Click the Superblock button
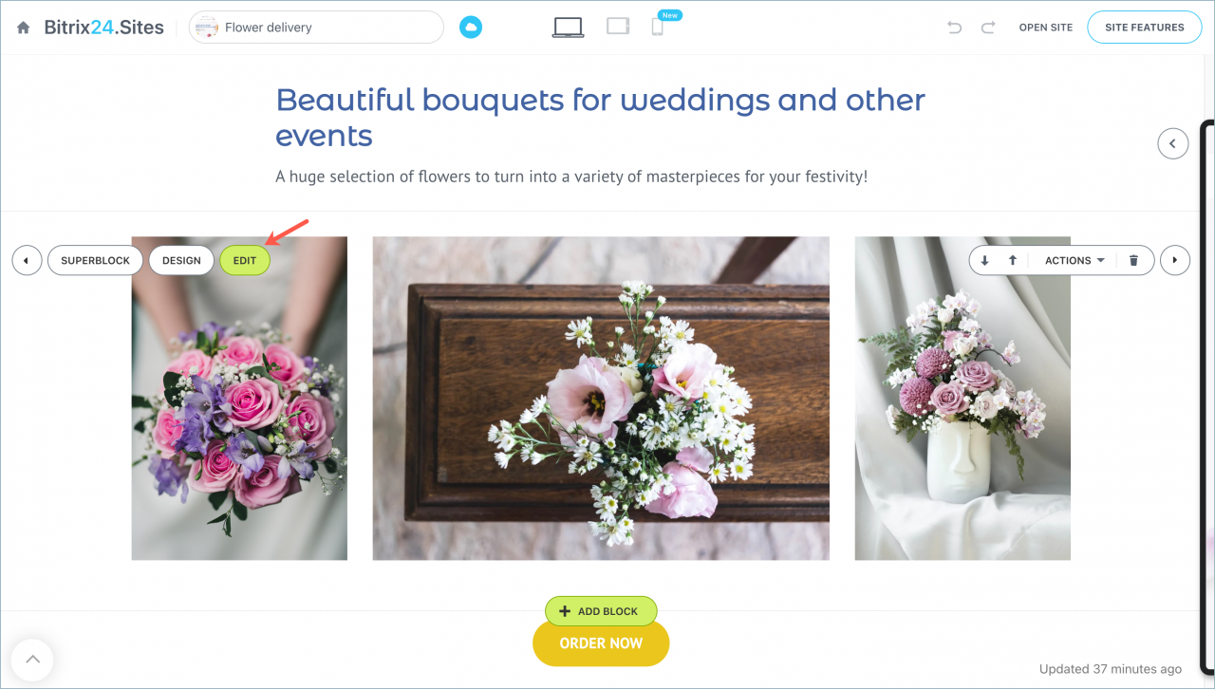 95,260
